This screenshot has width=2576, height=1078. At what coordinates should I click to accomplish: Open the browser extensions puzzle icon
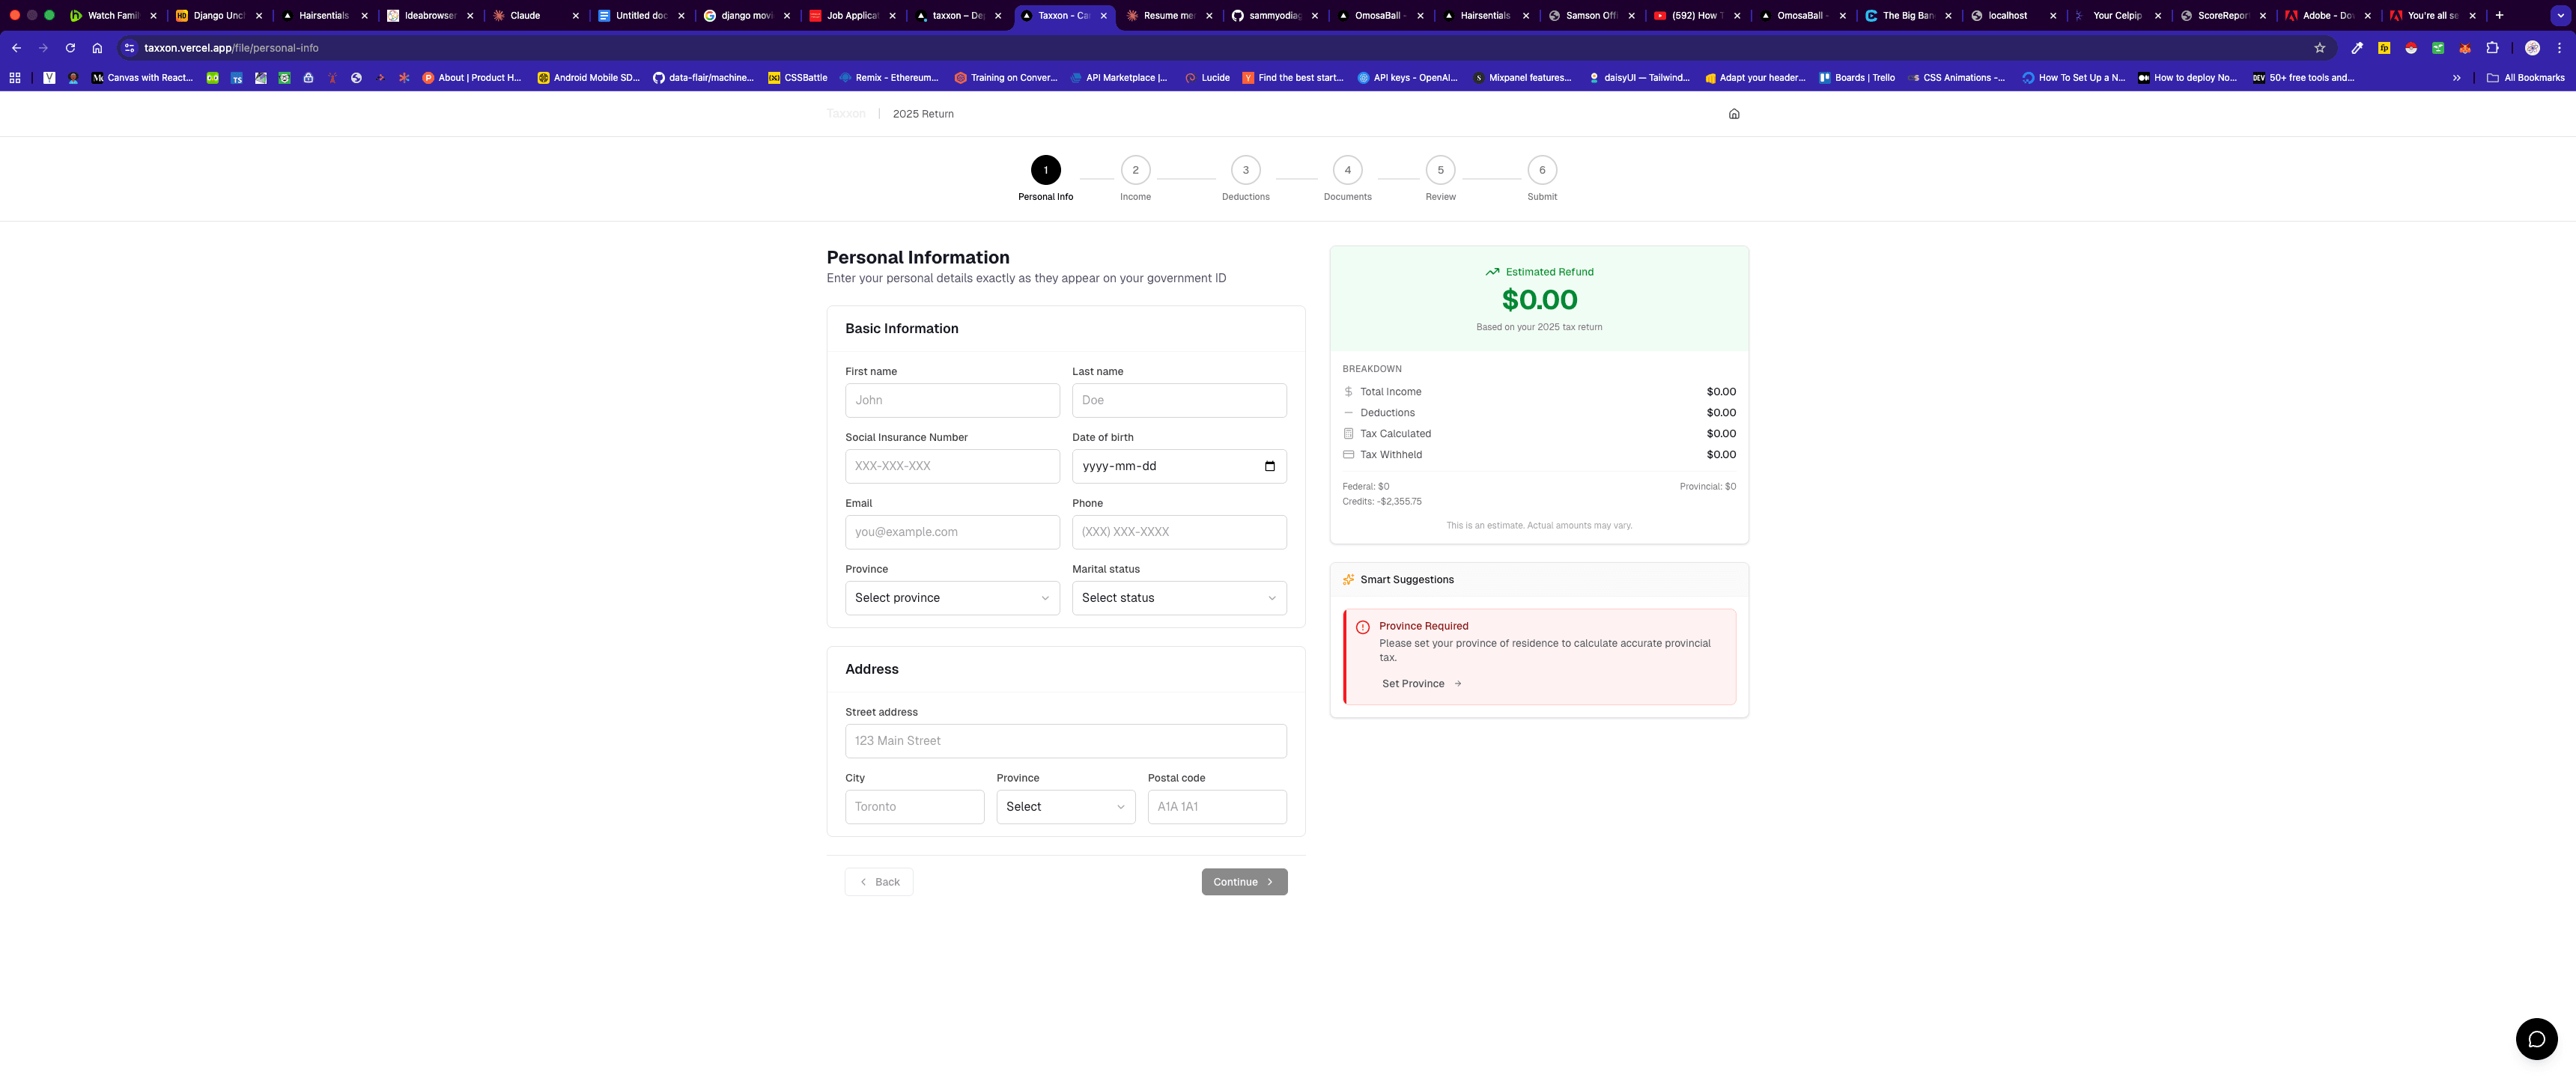coord(2492,48)
